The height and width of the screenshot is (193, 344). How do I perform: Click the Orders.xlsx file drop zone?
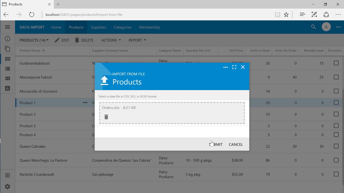coord(172,113)
